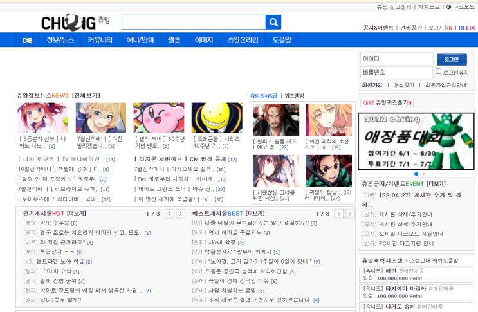Screen dimensions: 478x312
Task: Open 츄잉 신고센터 link
Action: [x=394, y=6]
